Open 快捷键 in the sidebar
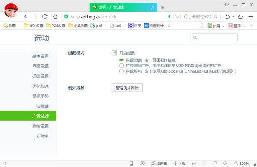Screen dimensions: 257x167 pyautogui.click(x=42, y=106)
